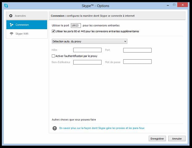
Task: Click the Nom d'utilisateur input field
Action: coord(87,62)
